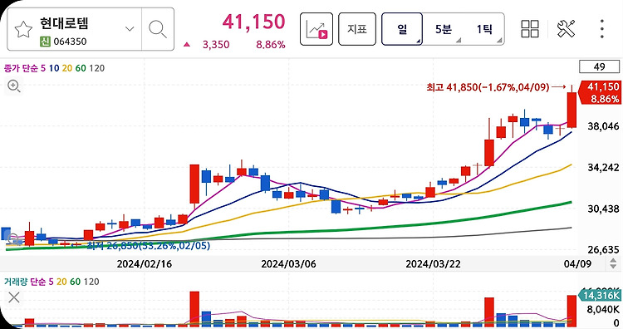The height and width of the screenshot is (329, 623).
Task: Open the three-dot more menu
Action: pyautogui.click(x=602, y=29)
